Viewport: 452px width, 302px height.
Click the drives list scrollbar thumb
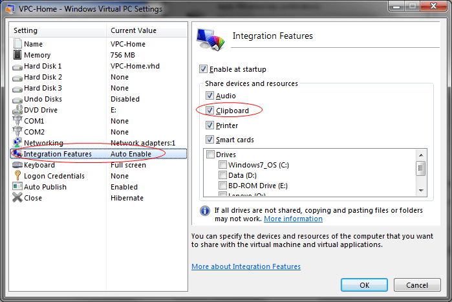(x=421, y=168)
